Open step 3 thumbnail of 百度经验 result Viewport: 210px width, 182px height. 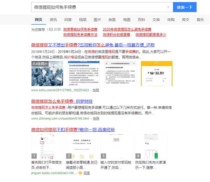(116, 146)
